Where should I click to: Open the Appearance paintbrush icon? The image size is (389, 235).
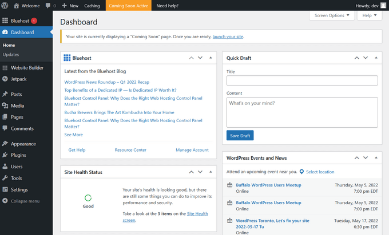click(5, 144)
